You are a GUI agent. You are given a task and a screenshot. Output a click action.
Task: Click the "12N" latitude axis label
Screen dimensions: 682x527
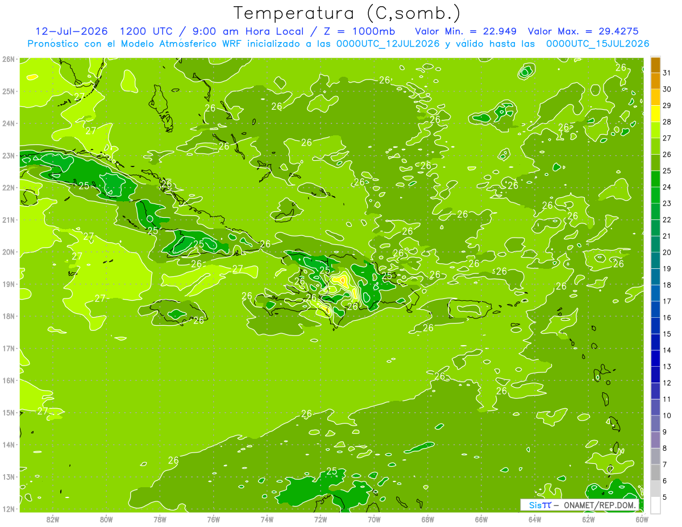pyautogui.click(x=8, y=509)
